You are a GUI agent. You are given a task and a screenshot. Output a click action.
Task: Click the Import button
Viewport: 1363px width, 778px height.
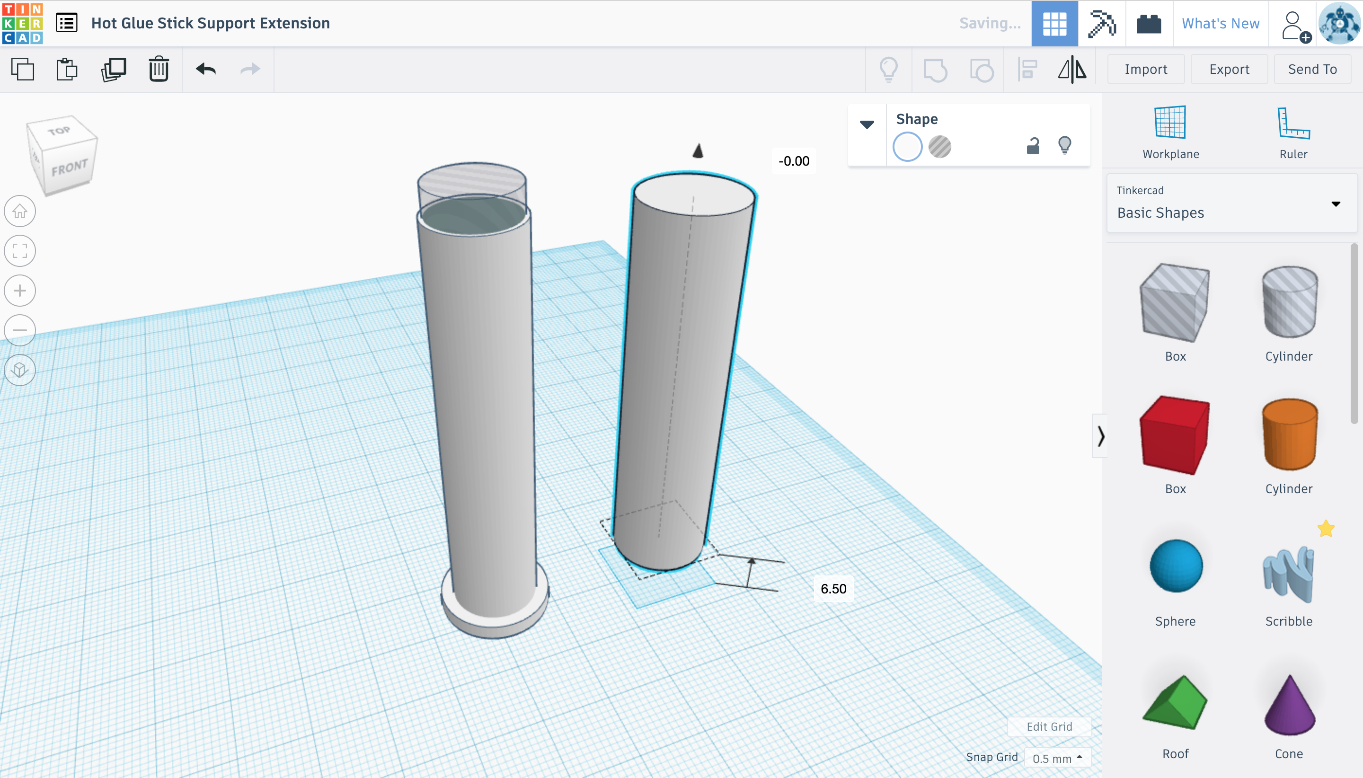pos(1146,70)
